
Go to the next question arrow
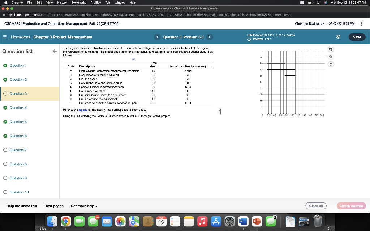(x=209, y=37)
